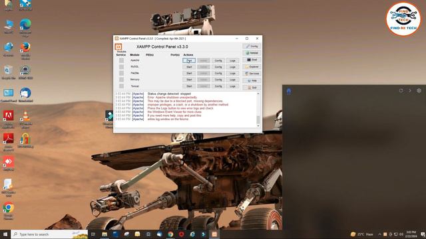Select the Adobe Reader desktop icon
The image size is (426, 239).
pos(9,142)
